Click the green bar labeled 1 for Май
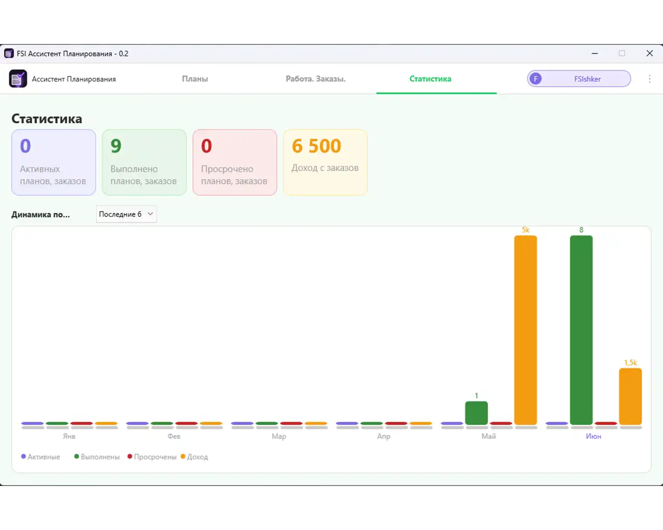 pos(477,413)
